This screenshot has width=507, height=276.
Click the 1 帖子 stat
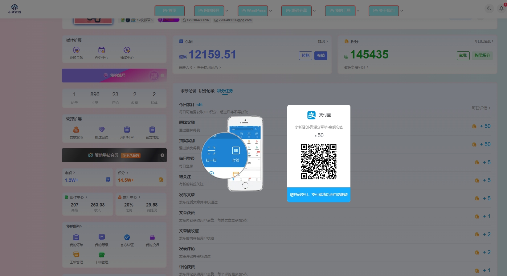click(74, 98)
